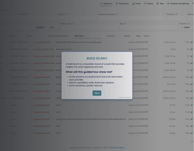Click Gradle elephant icon in the 56 min 22 sec row
The image size is (194, 151).
(x=192, y=77)
